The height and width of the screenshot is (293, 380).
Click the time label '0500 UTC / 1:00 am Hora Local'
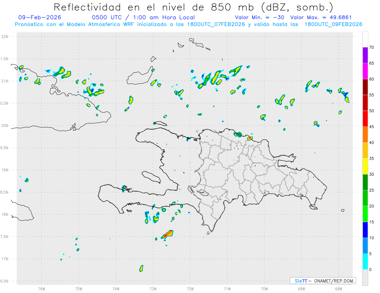point(143,17)
